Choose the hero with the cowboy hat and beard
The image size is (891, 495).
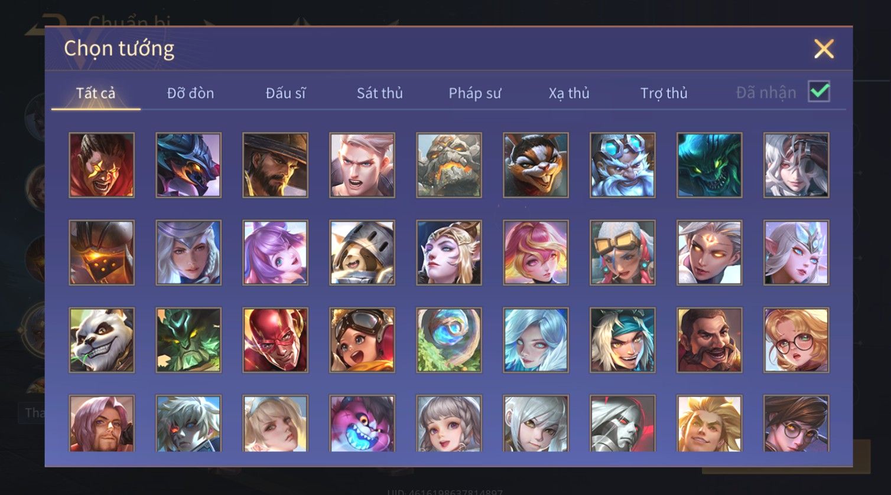(275, 165)
